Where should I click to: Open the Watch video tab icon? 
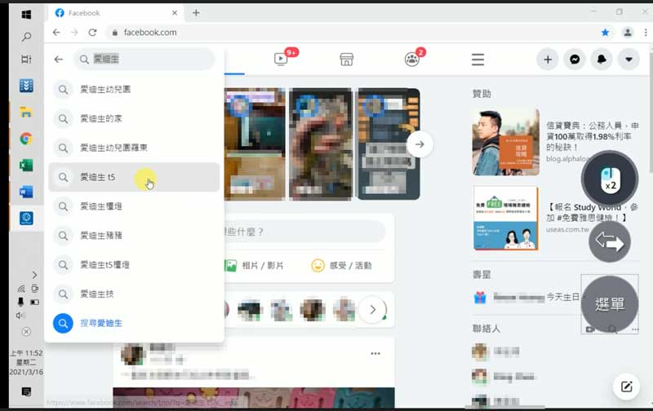[281, 59]
